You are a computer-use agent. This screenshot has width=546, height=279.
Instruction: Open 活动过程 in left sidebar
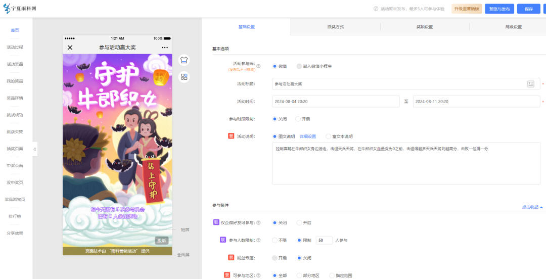click(x=15, y=47)
